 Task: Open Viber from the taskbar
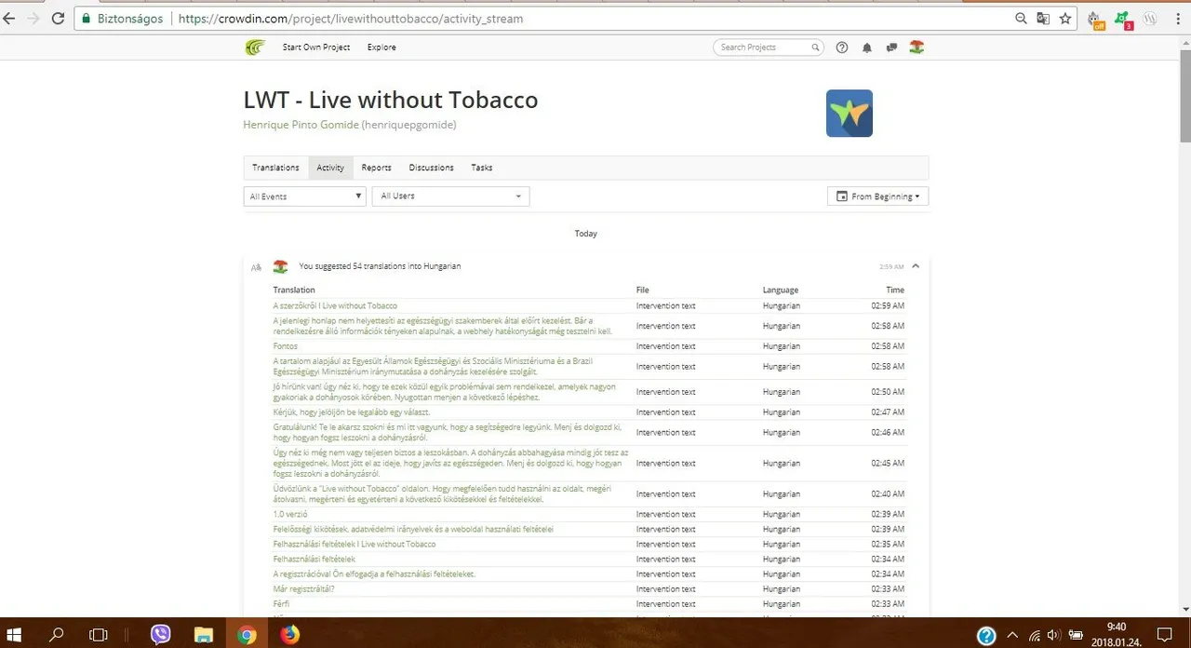point(160,634)
